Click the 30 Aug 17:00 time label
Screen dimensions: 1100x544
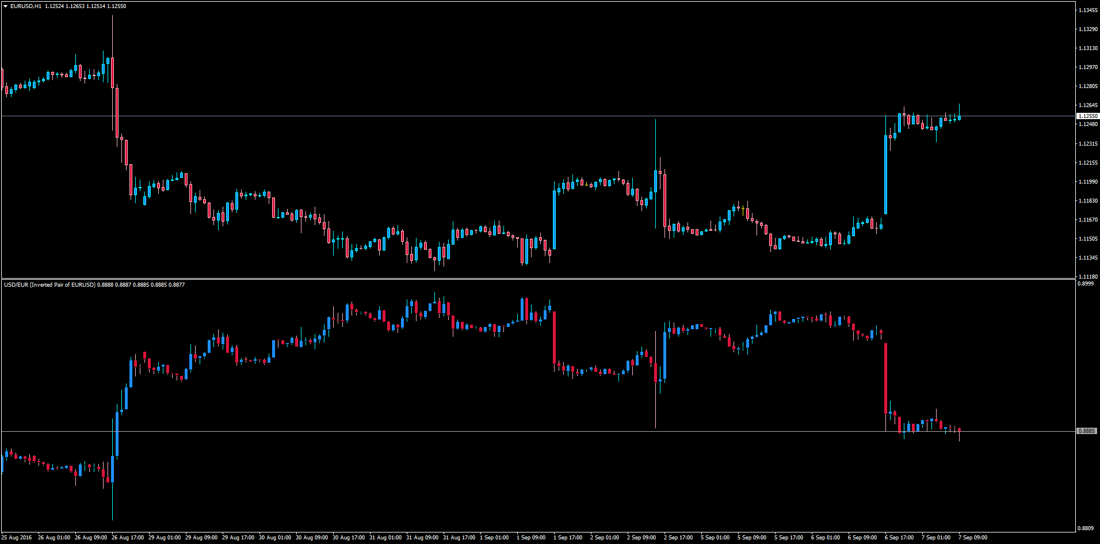(349, 538)
